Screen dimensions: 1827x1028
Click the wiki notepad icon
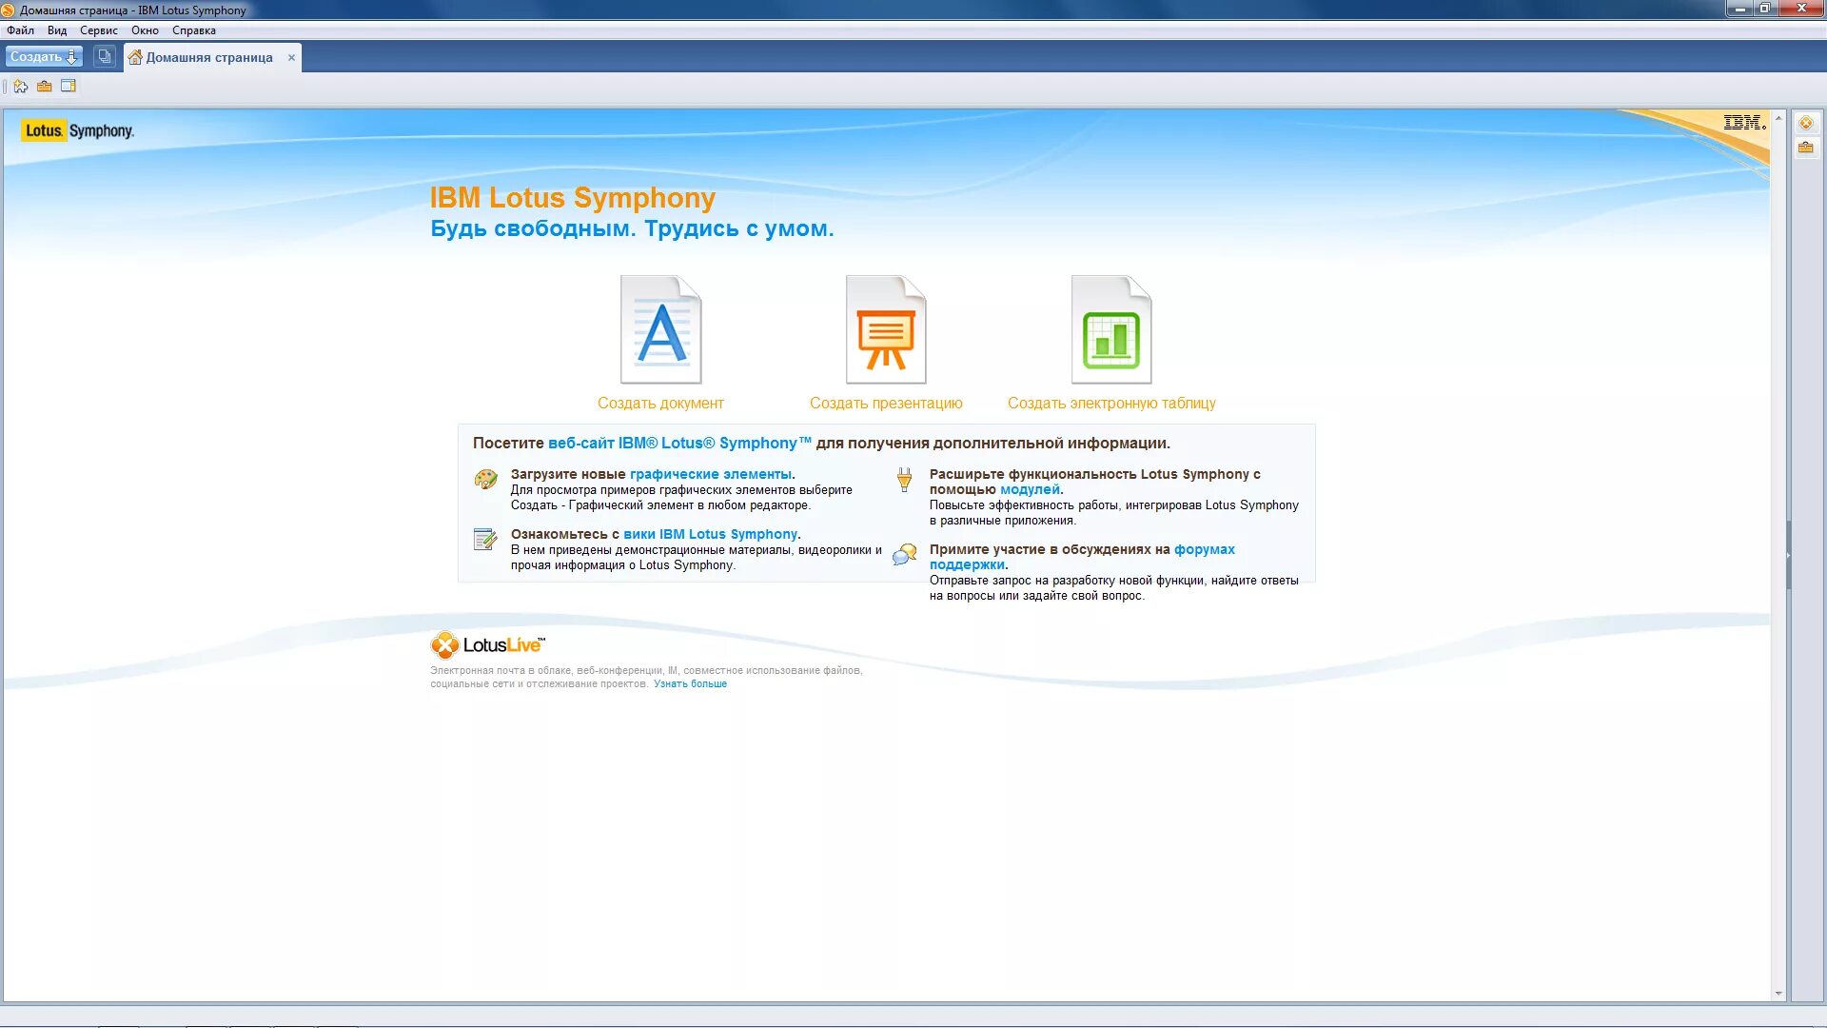485,540
